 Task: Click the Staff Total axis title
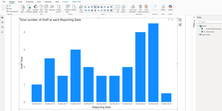pyautogui.click(x=22, y=63)
